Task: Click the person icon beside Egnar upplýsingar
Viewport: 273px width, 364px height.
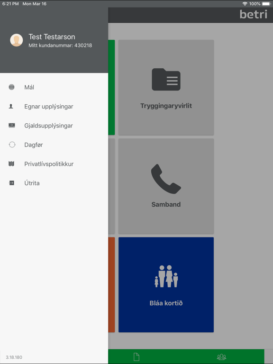Action: [11, 106]
